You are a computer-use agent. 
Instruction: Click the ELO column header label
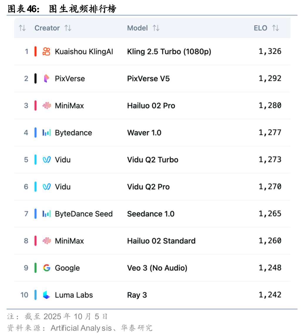(x=260, y=28)
